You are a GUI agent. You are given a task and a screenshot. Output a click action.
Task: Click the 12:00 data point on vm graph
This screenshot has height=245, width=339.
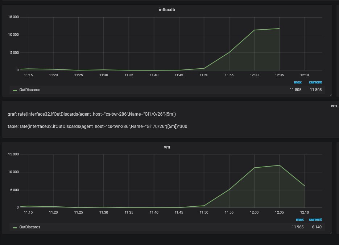click(254, 168)
